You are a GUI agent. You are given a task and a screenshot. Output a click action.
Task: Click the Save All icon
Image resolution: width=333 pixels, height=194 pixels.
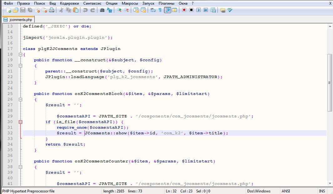pos(30,10)
